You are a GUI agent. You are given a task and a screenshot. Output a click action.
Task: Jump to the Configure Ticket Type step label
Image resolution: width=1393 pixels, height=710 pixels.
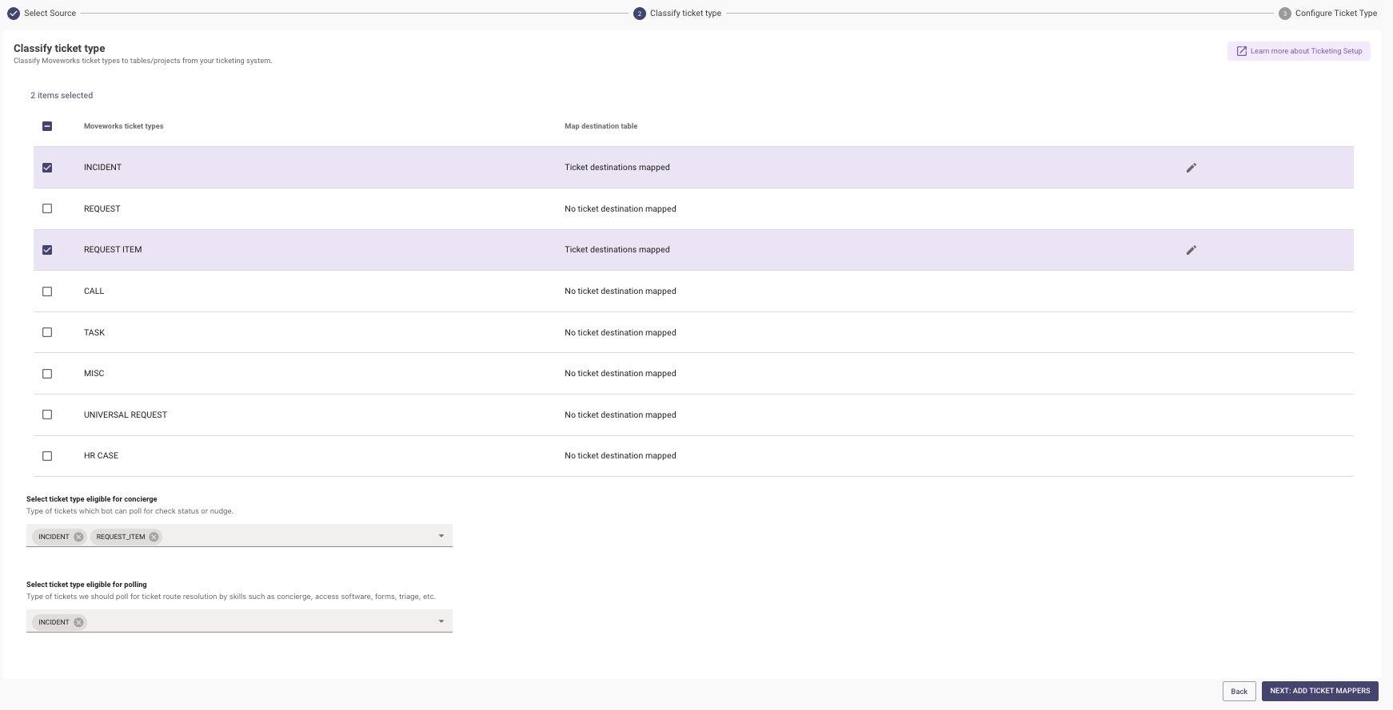point(1336,14)
